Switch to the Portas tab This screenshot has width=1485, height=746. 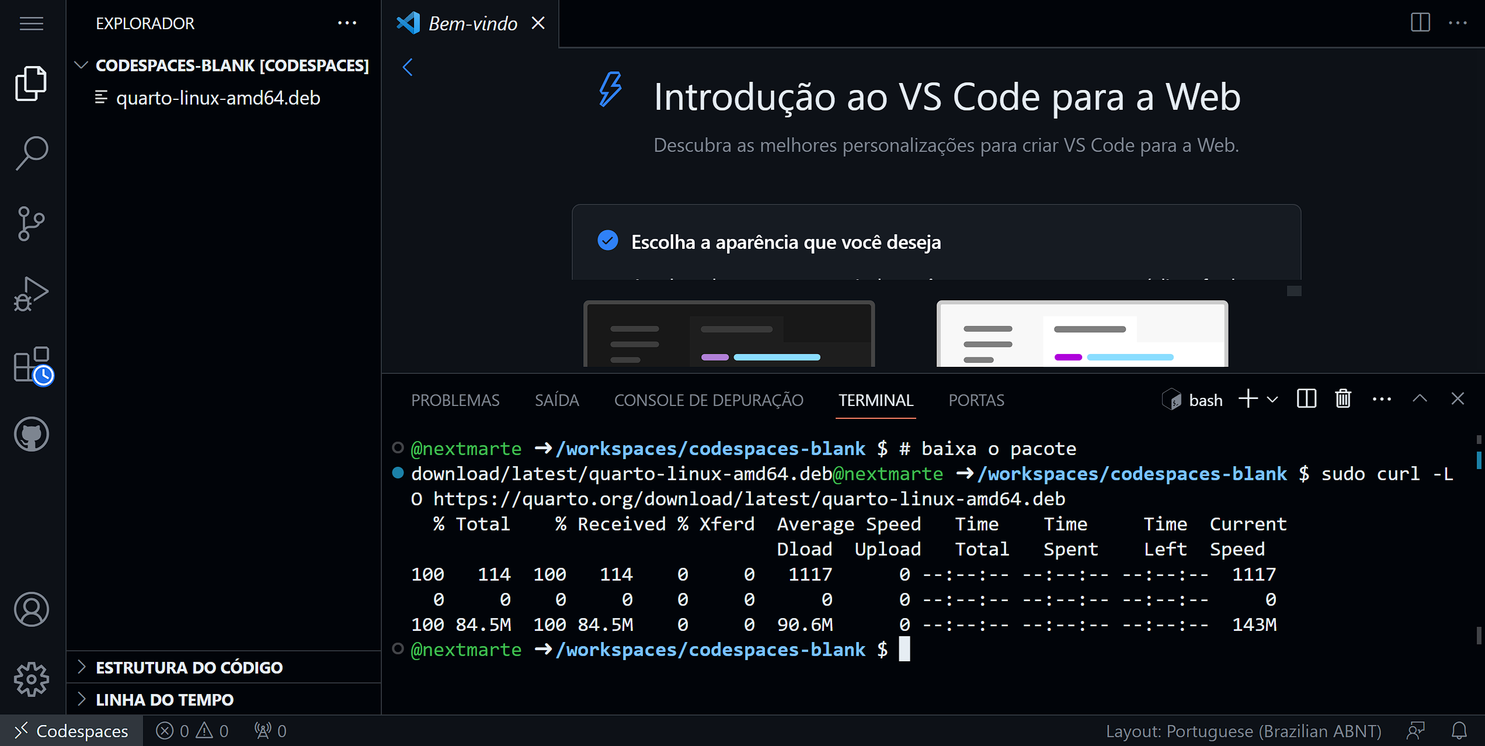click(x=976, y=400)
